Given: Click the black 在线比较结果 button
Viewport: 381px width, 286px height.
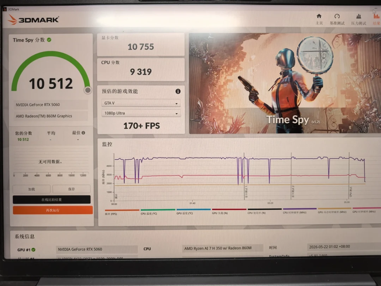Looking at the screenshot, I should (52, 199).
